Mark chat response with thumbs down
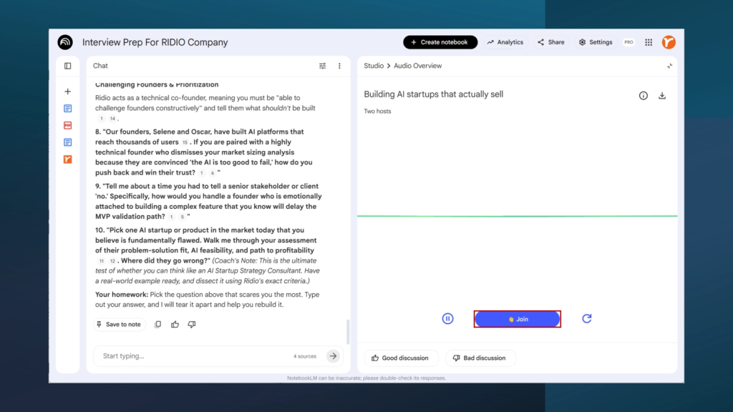733x412 pixels. point(192,325)
